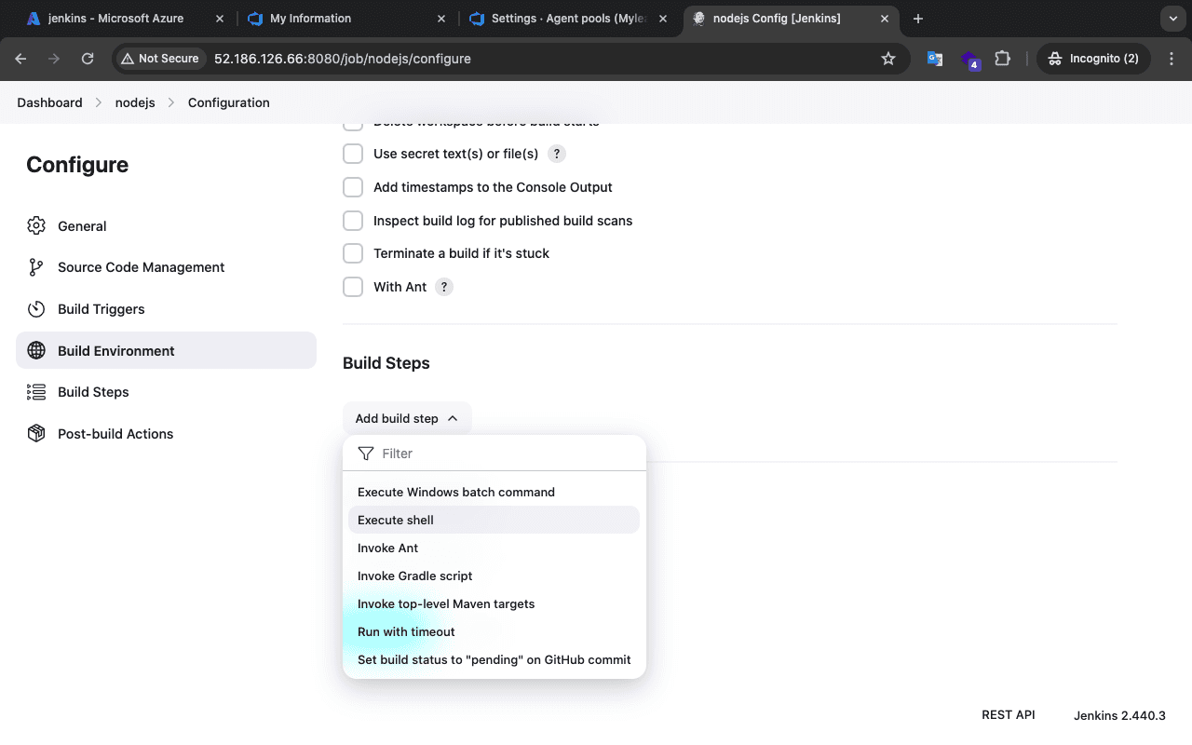Screen dimensions: 1192x745
Task: Select Invoke Gradle script
Action: click(494, 576)
